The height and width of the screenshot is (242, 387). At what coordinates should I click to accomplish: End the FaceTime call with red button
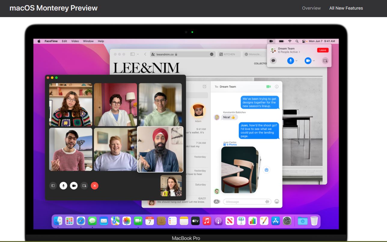(95, 186)
